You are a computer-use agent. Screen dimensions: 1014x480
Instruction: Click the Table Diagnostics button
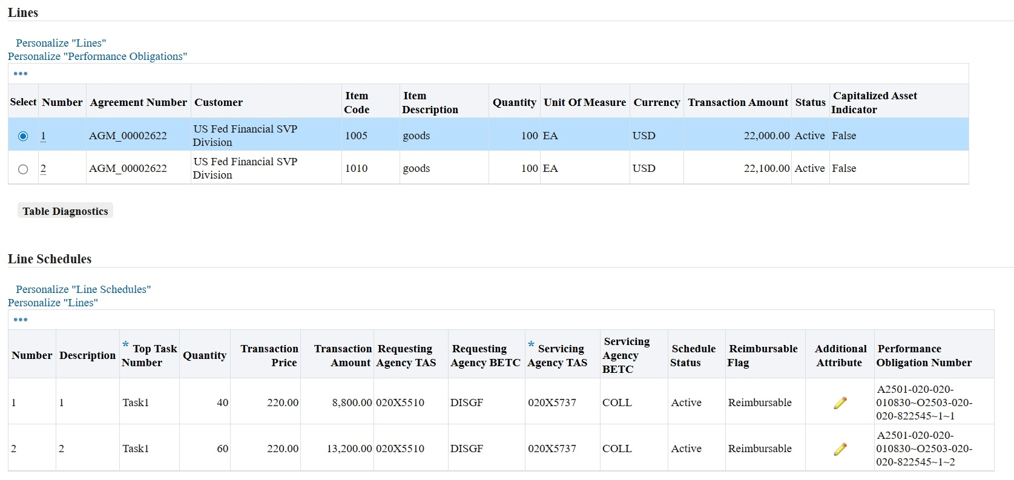[65, 211]
